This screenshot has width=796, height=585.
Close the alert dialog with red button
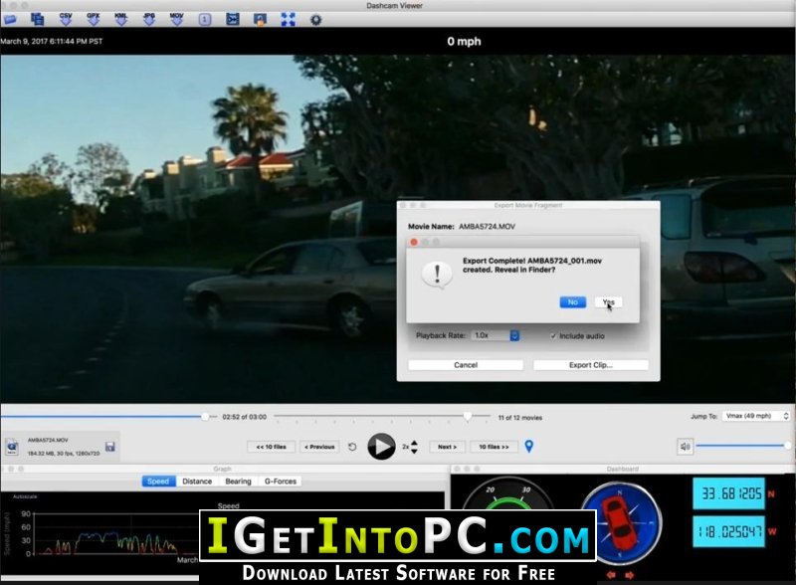pos(414,242)
